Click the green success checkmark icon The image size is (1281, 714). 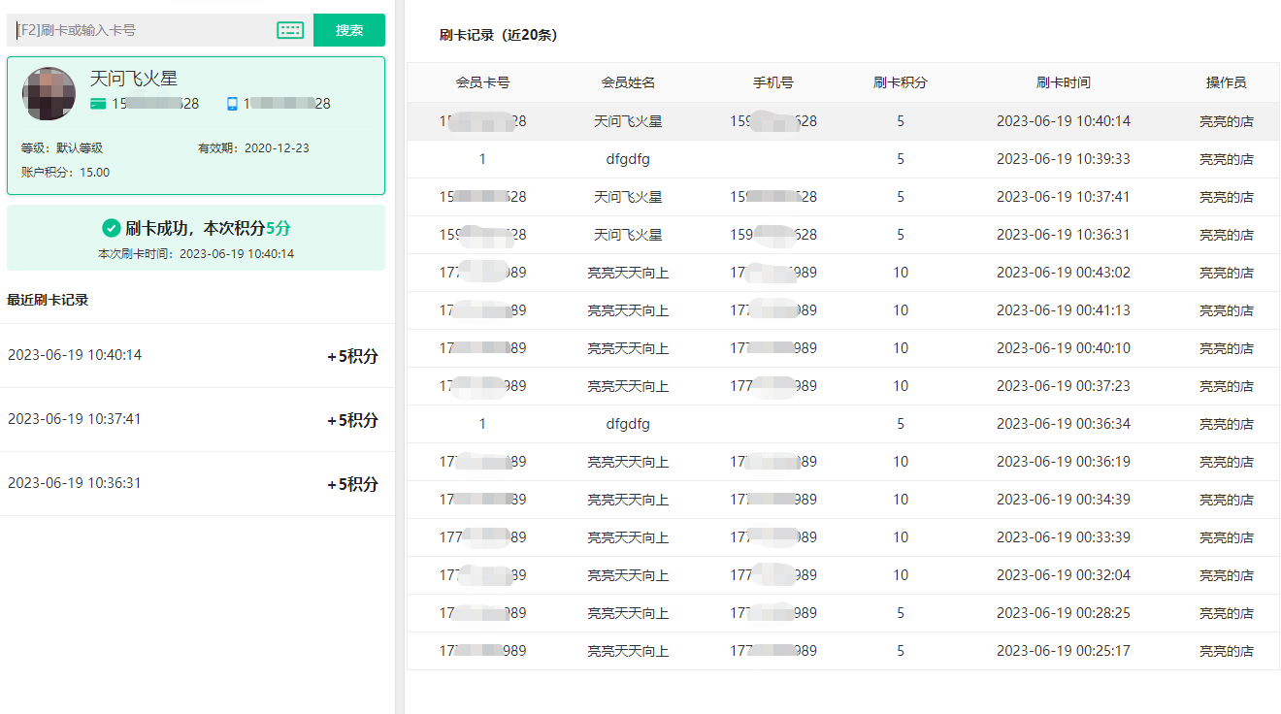112,228
